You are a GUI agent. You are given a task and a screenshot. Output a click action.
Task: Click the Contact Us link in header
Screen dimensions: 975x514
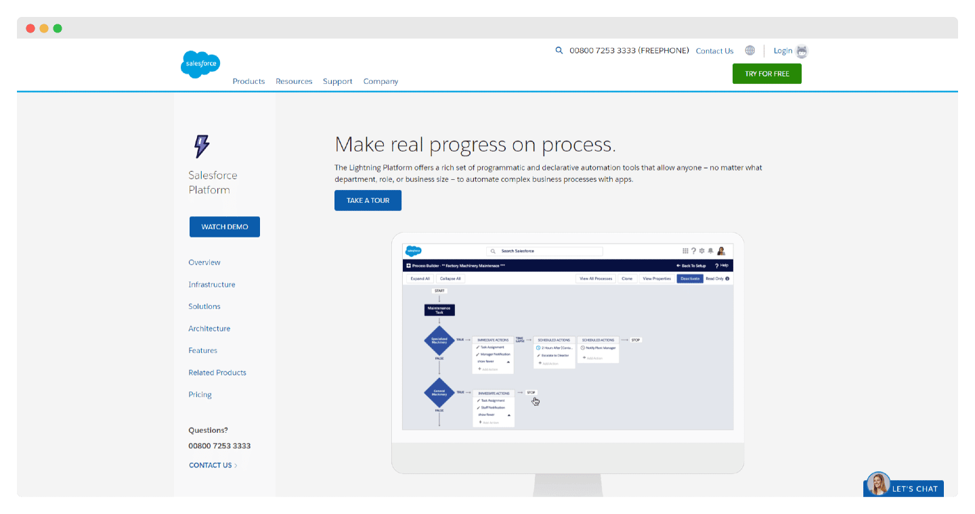click(x=714, y=51)
